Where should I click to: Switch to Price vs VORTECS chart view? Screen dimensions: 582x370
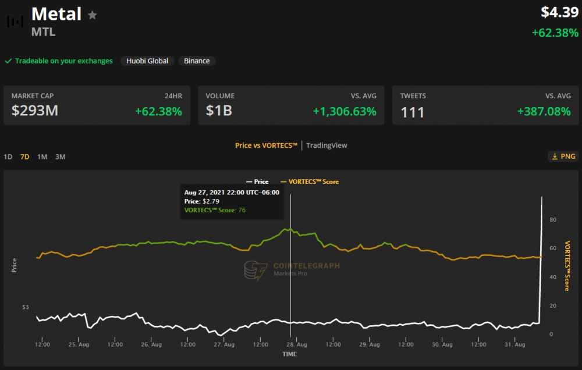click(266, 145)
